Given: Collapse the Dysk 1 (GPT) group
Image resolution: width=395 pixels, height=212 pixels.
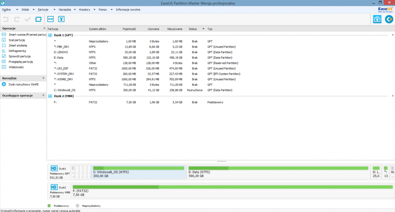Looking at the screenshot, I should [392, 35].
